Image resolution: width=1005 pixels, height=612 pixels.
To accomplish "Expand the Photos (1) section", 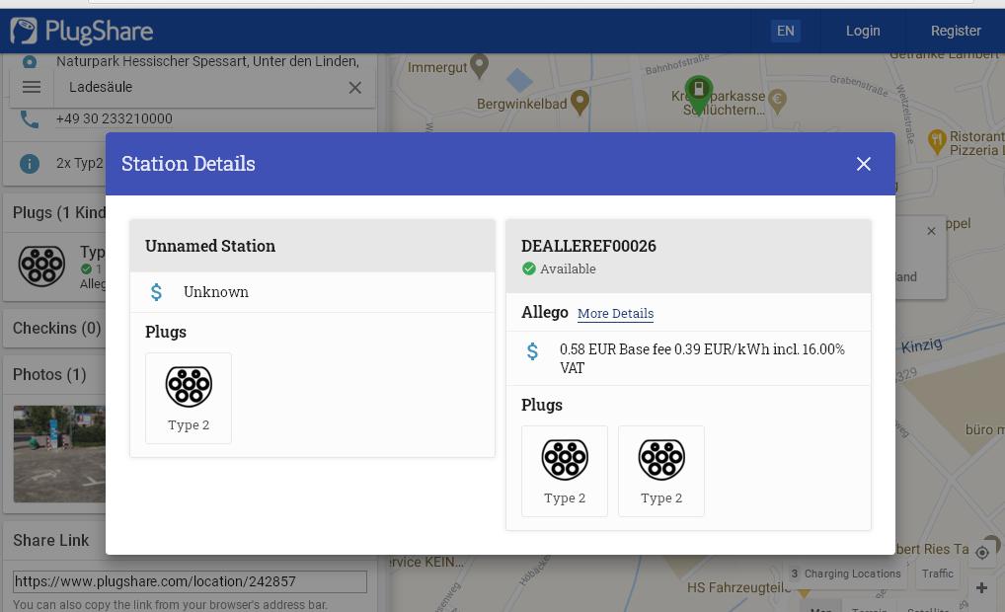I will click(x=49, y=374).
